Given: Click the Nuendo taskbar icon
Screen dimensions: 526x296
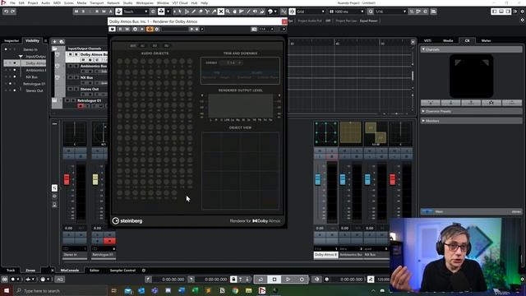Looking at the screenshot, I should tap(262, 290).
